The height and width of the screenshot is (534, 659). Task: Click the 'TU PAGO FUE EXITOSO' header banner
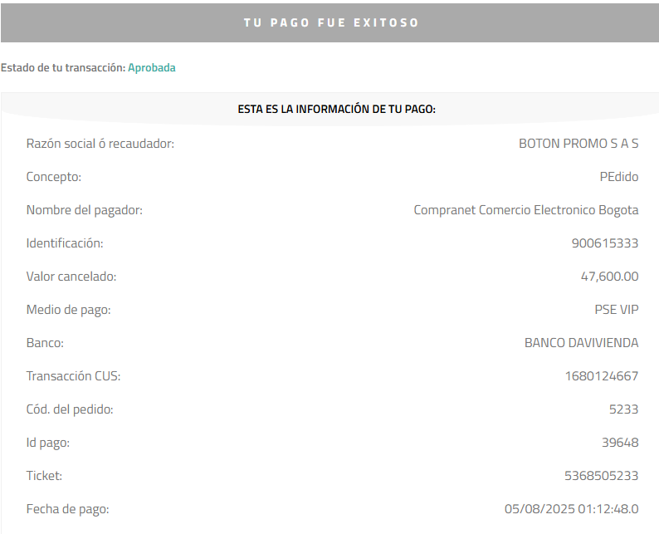[x=330, y=22]
